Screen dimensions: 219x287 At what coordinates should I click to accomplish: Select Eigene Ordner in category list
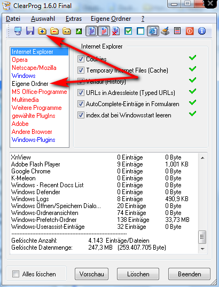point(30,84)
